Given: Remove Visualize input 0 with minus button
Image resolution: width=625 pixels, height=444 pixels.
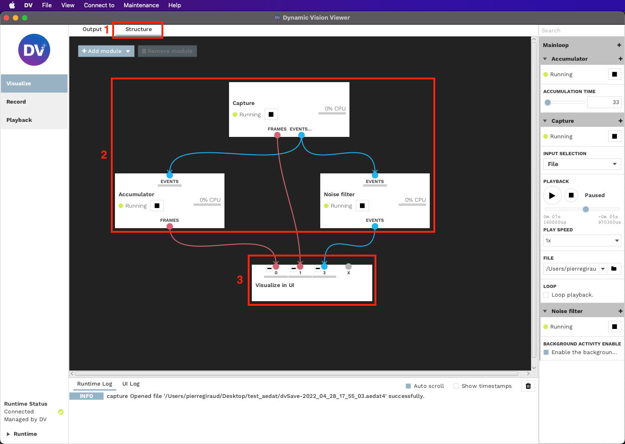Looking at the screenshot, I should tap(270, 268).
